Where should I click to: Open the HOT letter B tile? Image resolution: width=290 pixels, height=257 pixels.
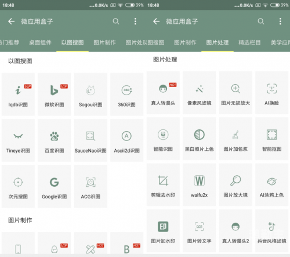(x=127, y=244)
